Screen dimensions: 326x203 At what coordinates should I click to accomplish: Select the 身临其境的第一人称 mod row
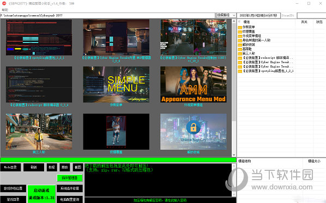pos(256,40)
